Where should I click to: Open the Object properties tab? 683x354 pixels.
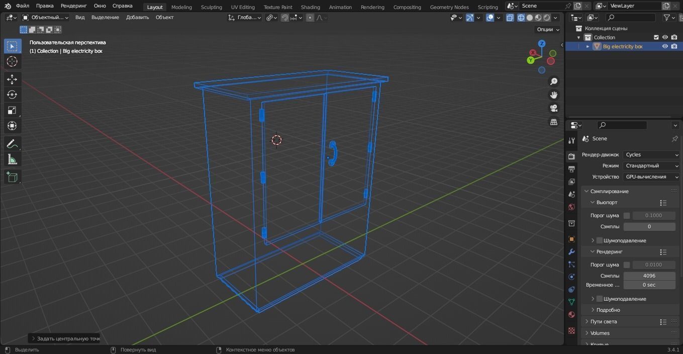pyautogui.click(x=571, y=239)
